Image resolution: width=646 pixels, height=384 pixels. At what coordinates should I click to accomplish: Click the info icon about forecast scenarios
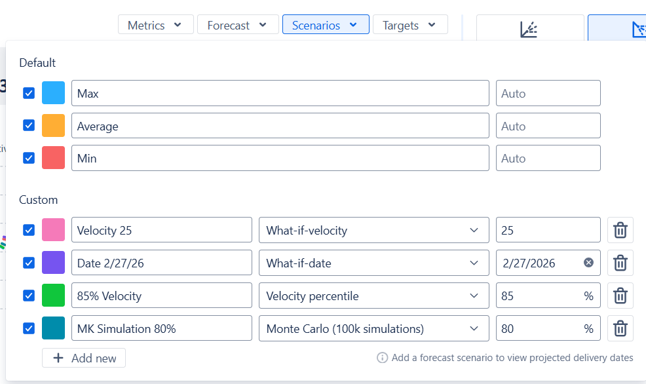381,358
